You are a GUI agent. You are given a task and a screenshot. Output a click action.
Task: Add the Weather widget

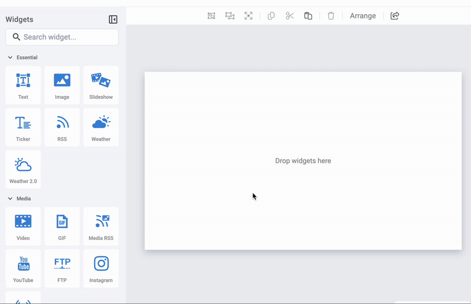coord(101,127)
